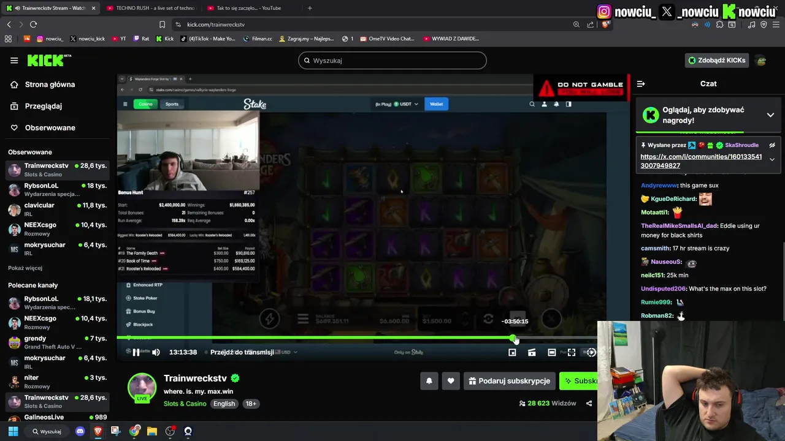The height and width of the screenshot is (441, 785).
Task: Switch to the TECHNO RUSH YouTube tab
Action: click(150, 8)
